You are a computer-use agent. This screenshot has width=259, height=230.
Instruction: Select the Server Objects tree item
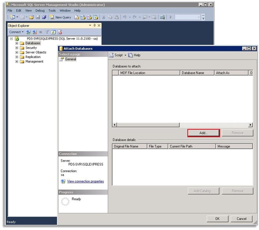point(36,52)
